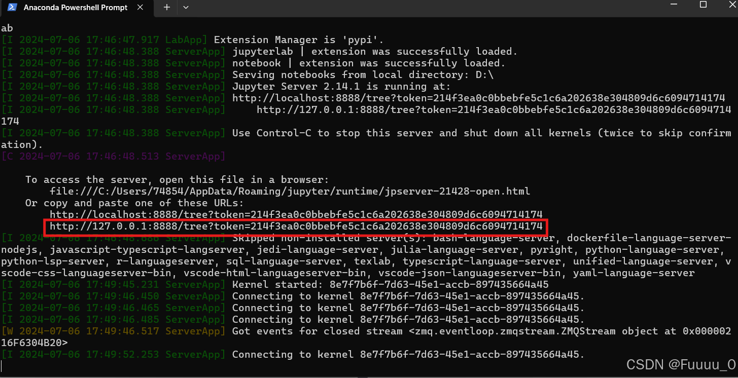Click the "Kernel started: 8e7f7b6f" line
This screenshot has height=378, width=738.
[x=390, y=284]
